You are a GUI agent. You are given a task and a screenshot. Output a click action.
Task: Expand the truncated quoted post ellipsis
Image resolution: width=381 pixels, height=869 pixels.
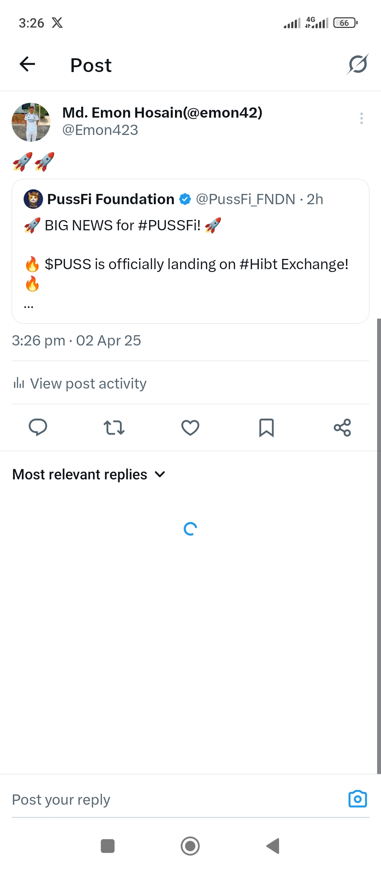coord(29,307)
